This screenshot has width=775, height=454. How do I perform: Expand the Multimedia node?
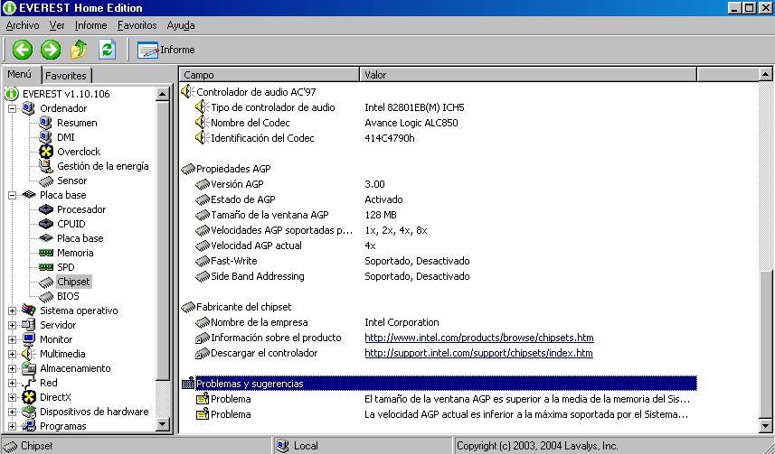pyautogui.click(x=12, y=354)
